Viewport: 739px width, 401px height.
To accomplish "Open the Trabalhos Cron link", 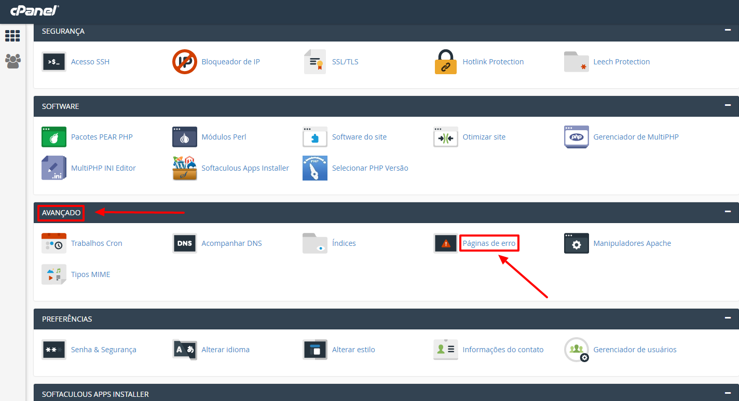I will [x=97, y=243].
